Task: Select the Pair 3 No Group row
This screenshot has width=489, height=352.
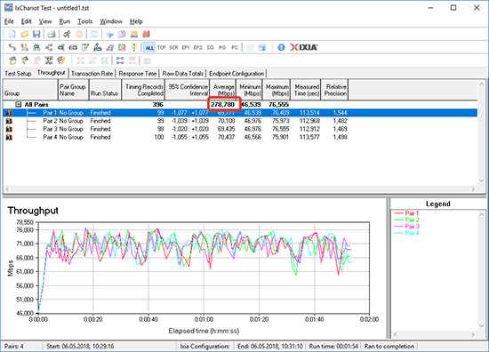Action: click(x=240, y=129)
